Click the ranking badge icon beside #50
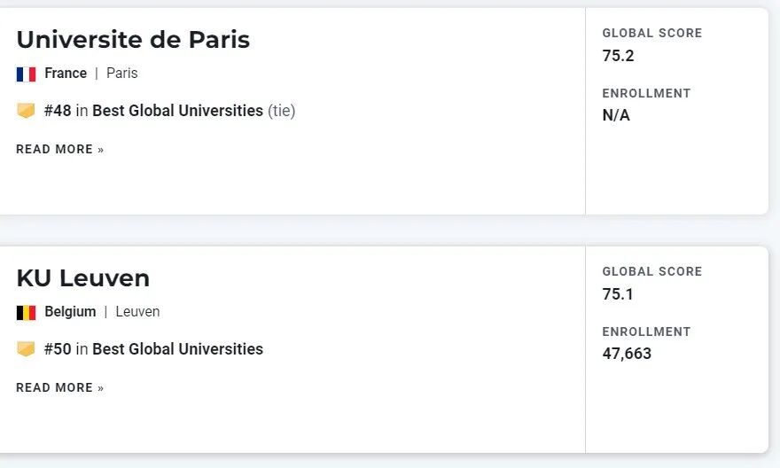The image size is (780, 468). [x=26, y=349]
